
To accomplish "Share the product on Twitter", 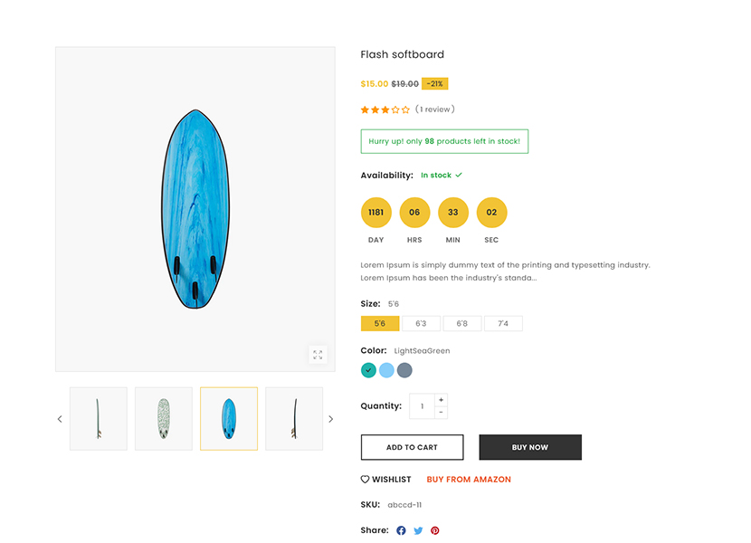I will point(418,530).
